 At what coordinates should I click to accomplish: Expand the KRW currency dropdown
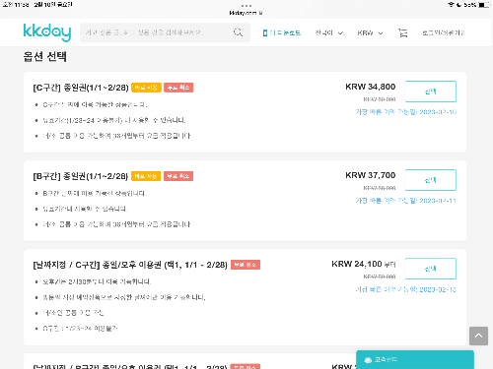coord(371,33)
